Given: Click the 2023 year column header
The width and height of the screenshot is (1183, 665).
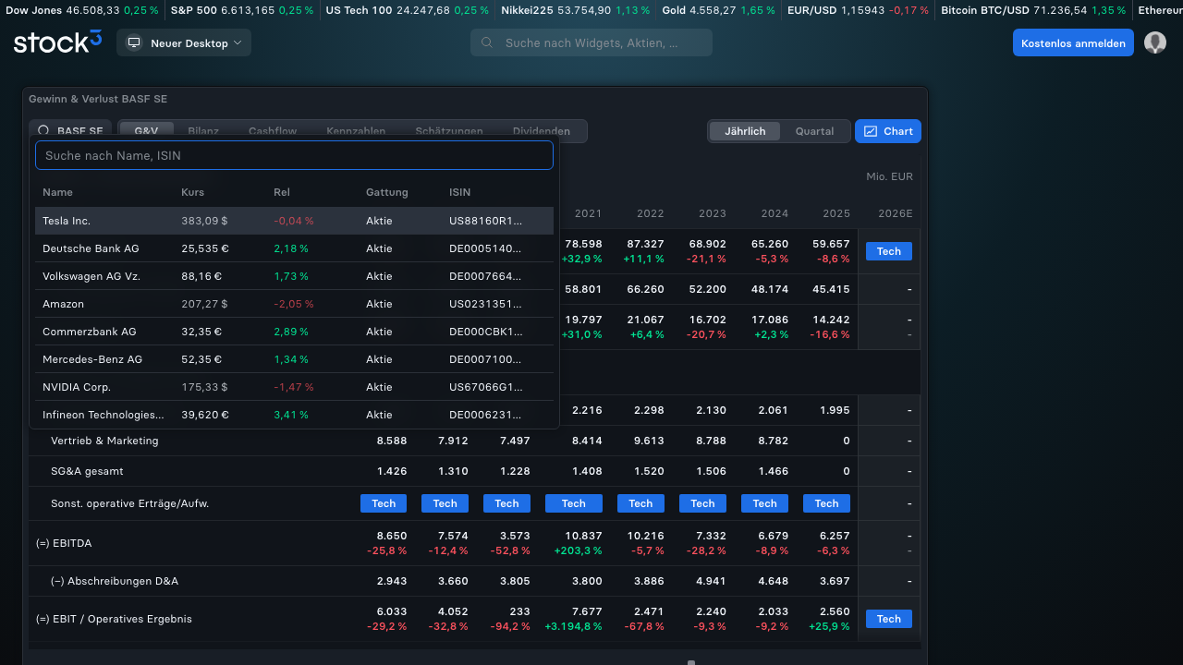Looking at the screenshot, I should [712, 213].
